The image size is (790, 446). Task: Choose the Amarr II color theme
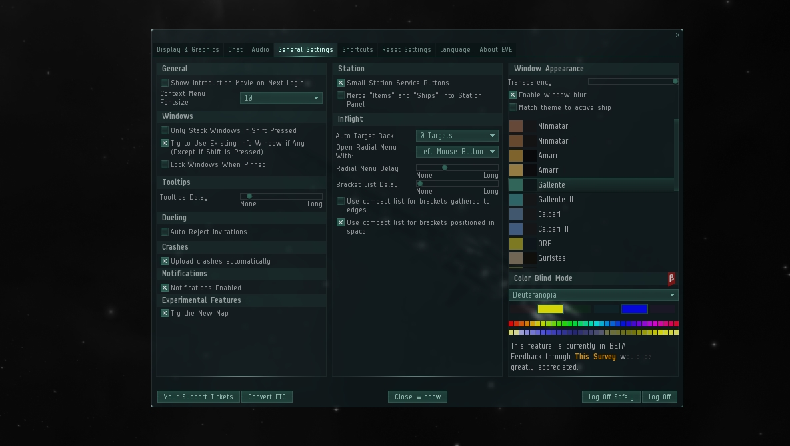tap(591, 170)
